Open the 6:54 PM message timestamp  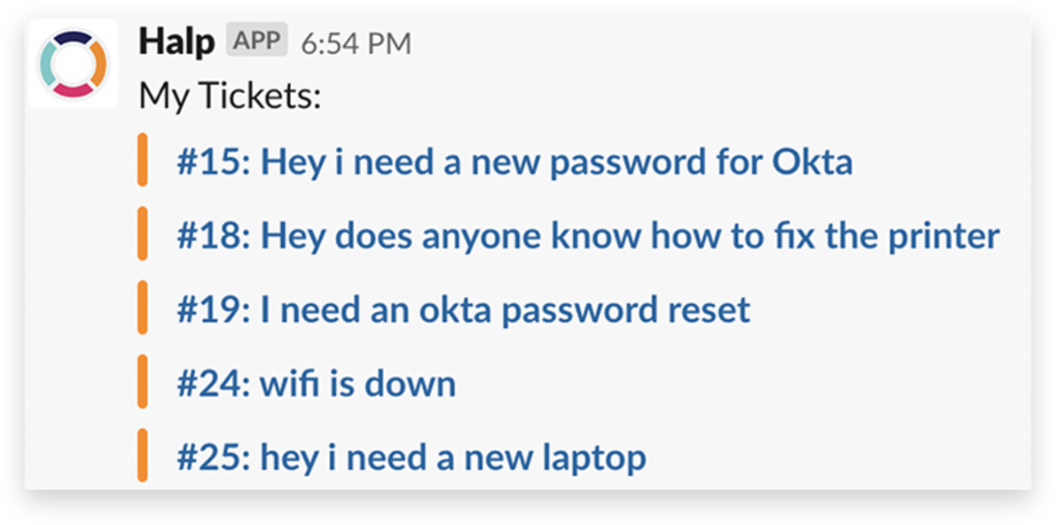click(x=356, y=43)
